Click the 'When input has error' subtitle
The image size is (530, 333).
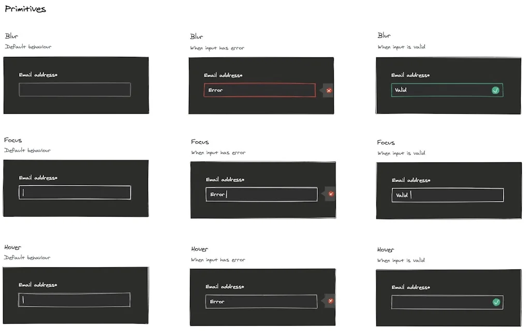pyautogui.click(x=217, y=48)
